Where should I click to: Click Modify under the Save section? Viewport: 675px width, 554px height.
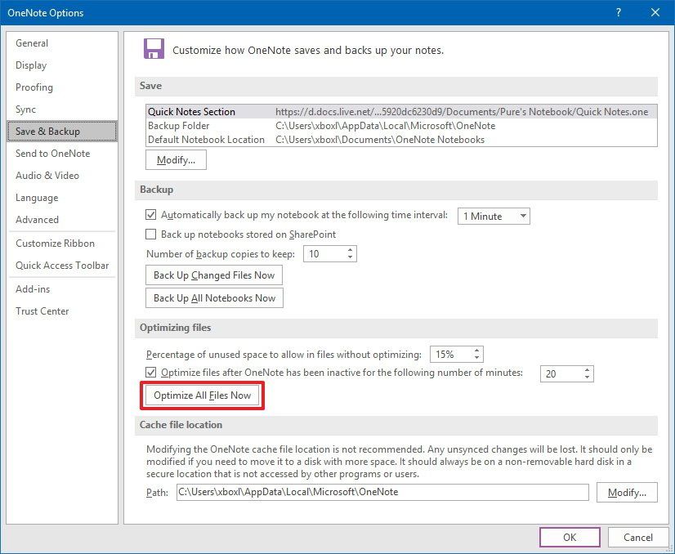coord(175,159)
